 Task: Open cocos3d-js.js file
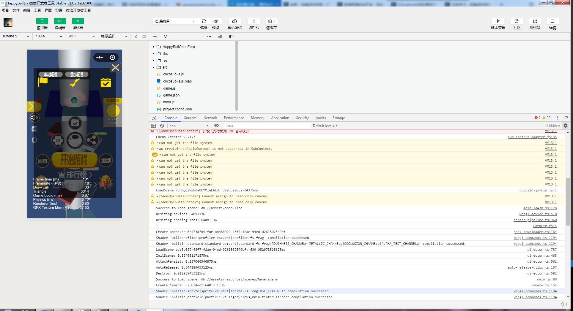click(173, 74)
